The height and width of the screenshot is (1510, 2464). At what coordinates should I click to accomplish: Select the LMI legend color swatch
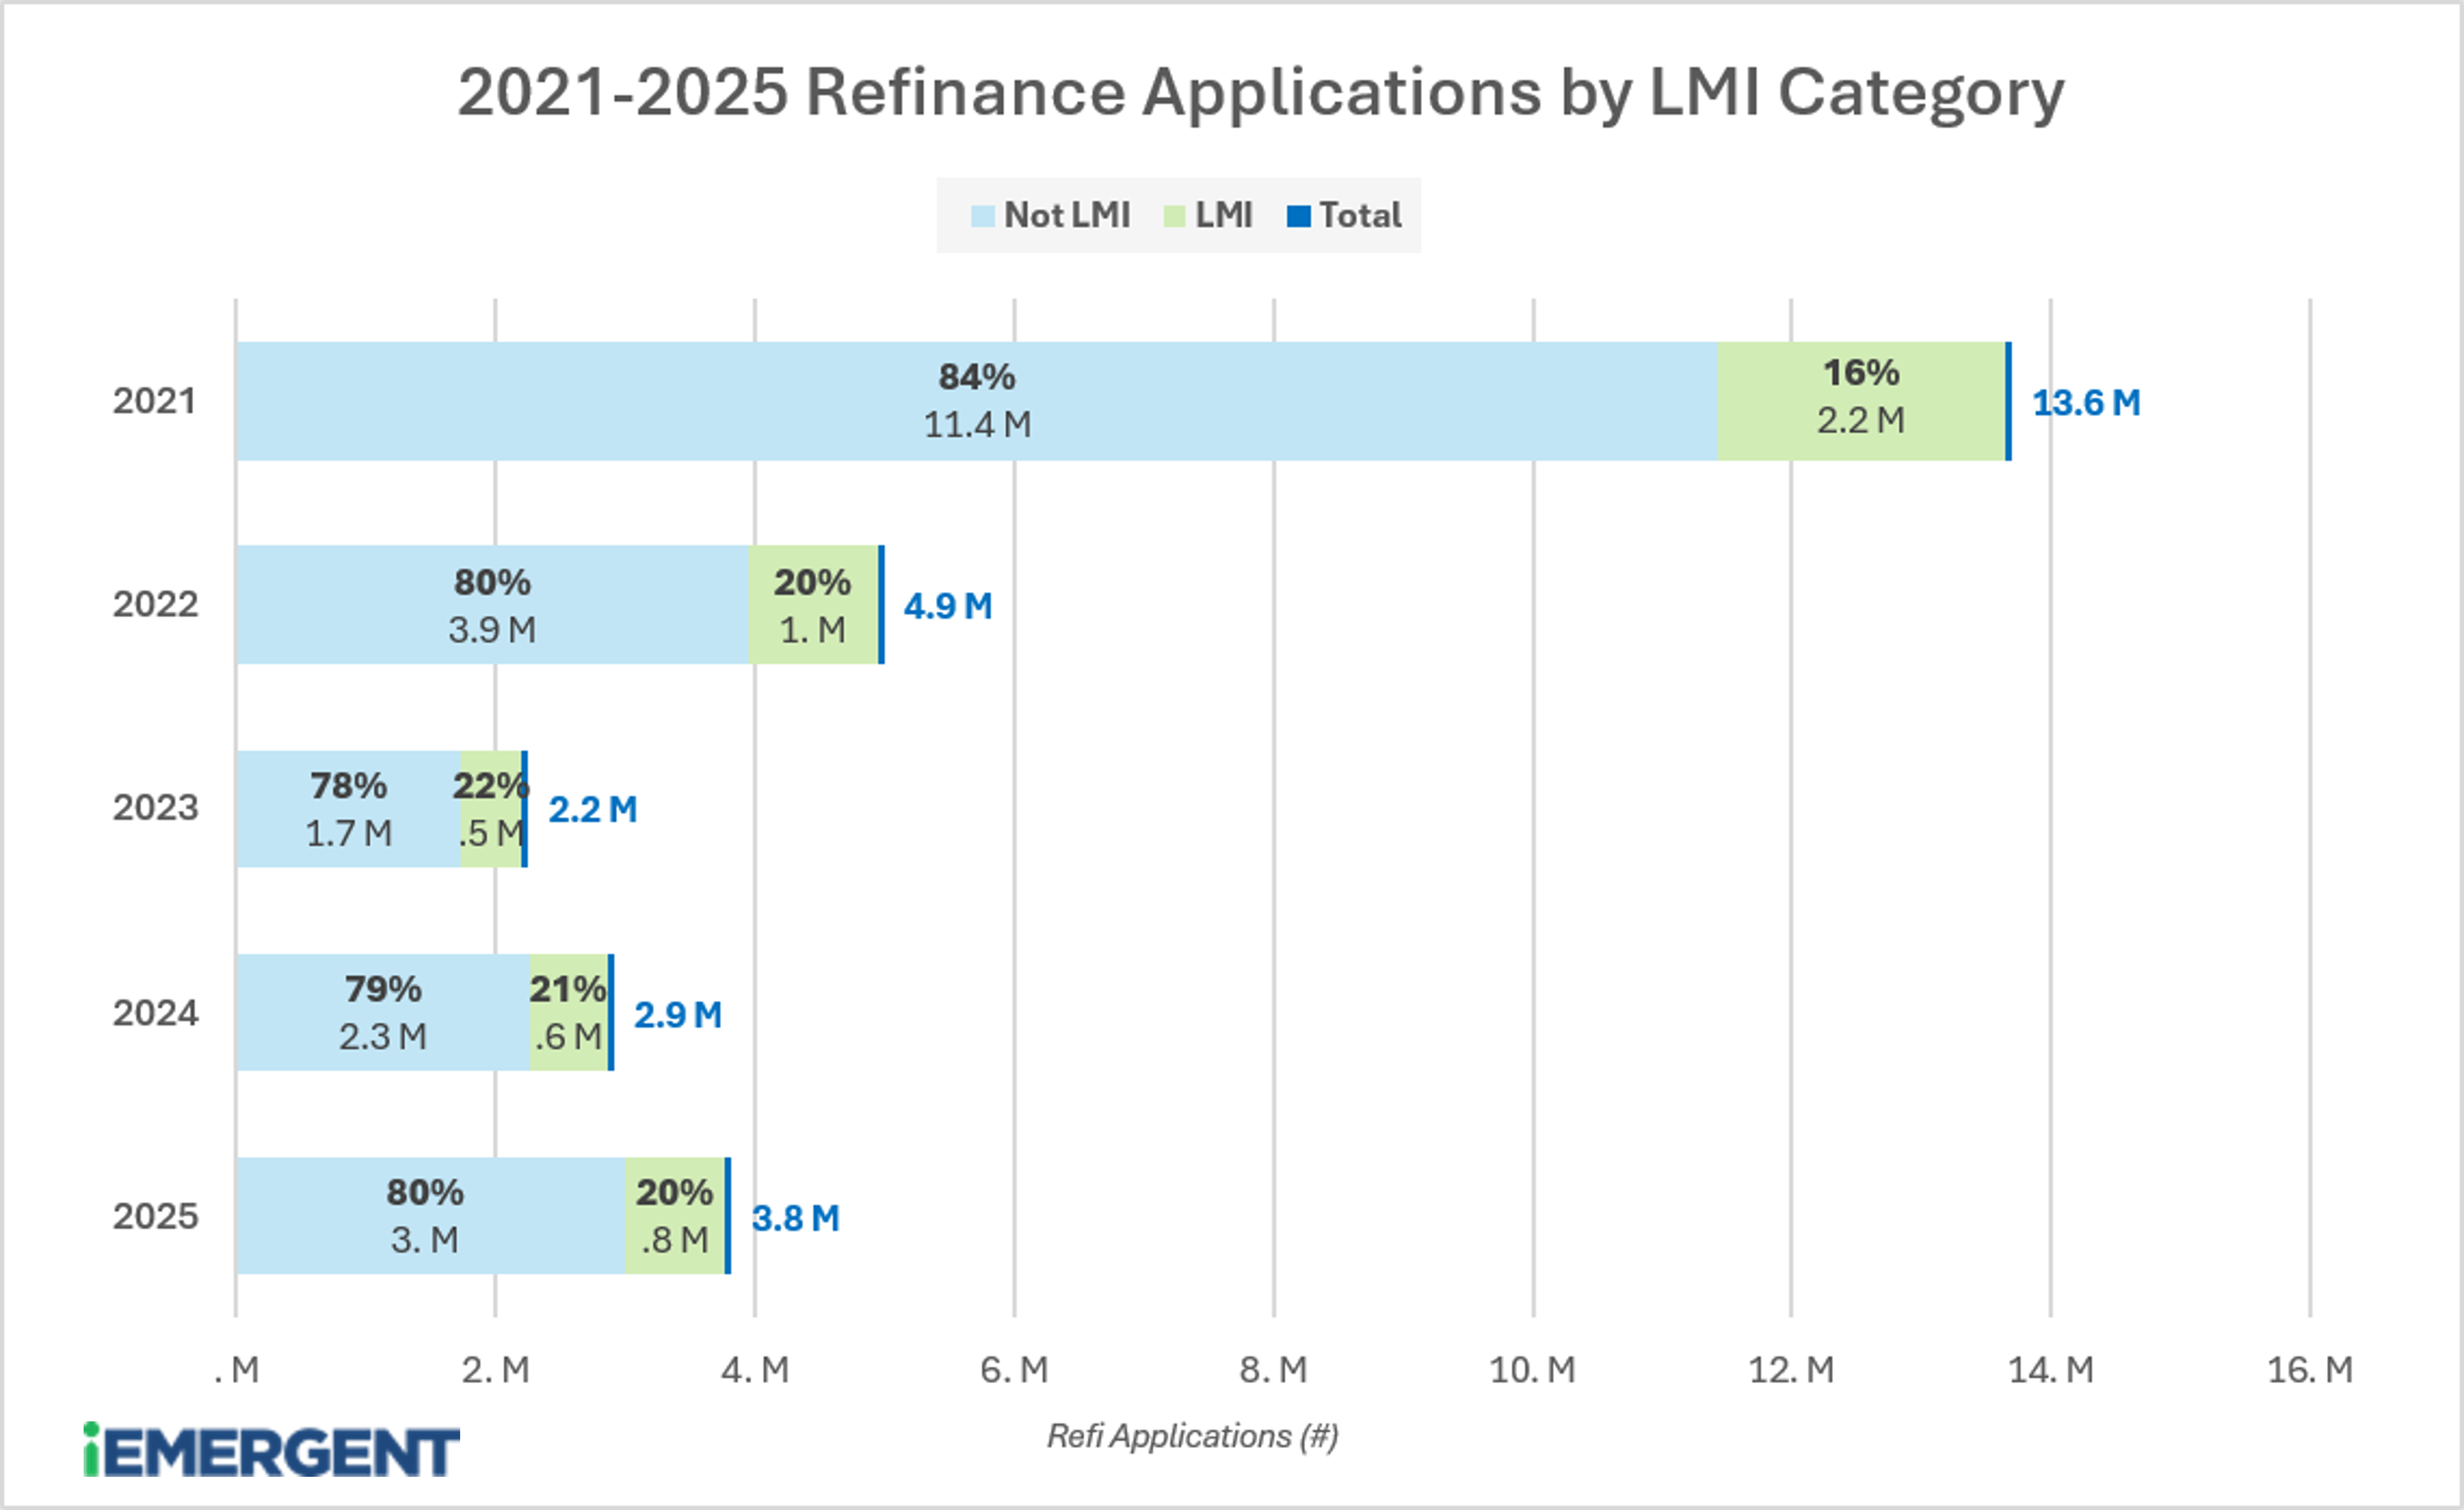coord(1174,216)
